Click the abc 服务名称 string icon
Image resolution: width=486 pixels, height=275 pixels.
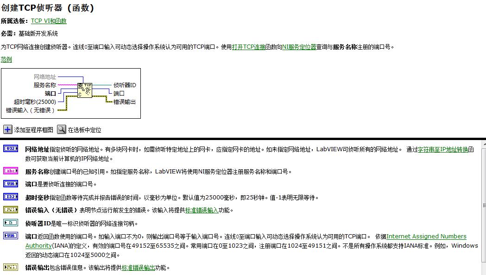click(x=10, y=170)
